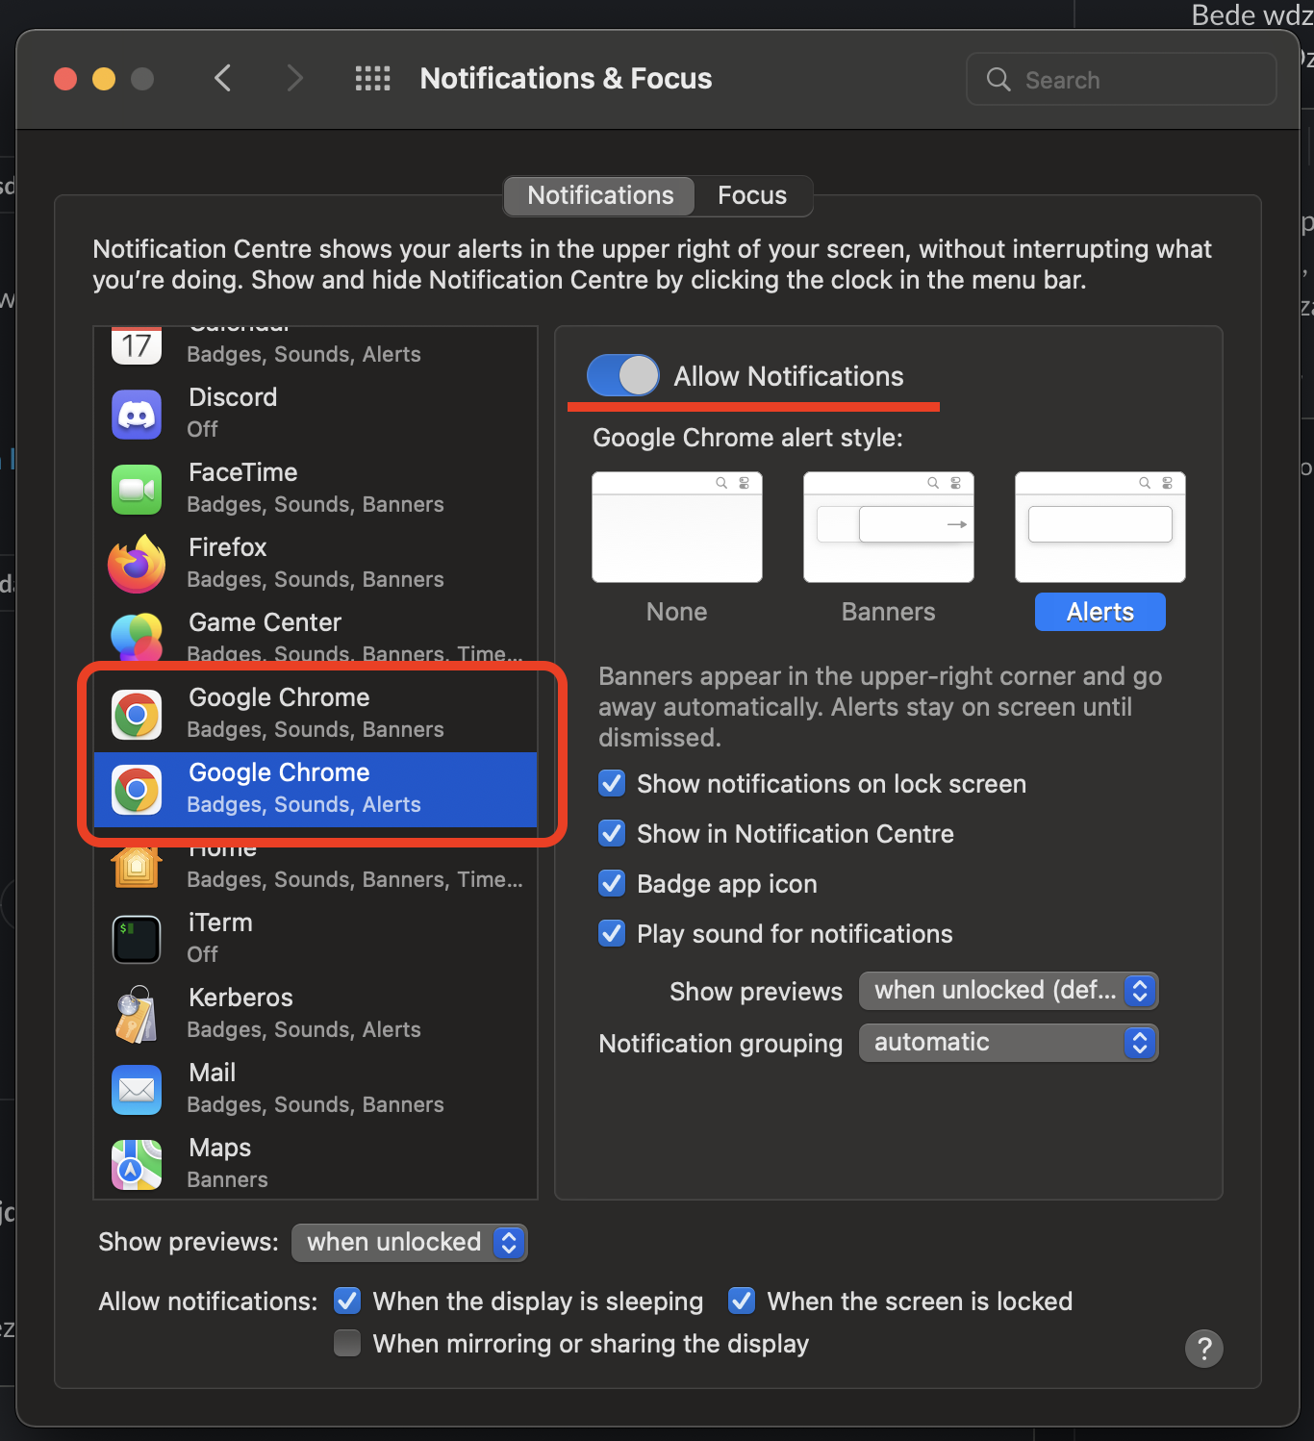Select the Alerts style button
Viewport: 1314px width, 1441px height.
(x=1100, y=612)
